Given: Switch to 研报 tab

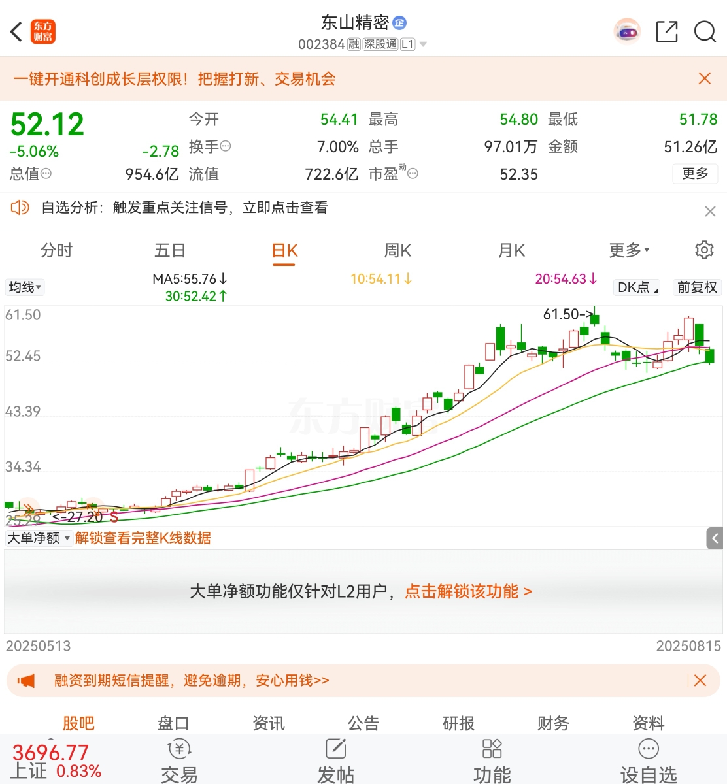Looking at the screenshot, I should tap(458, 723).
